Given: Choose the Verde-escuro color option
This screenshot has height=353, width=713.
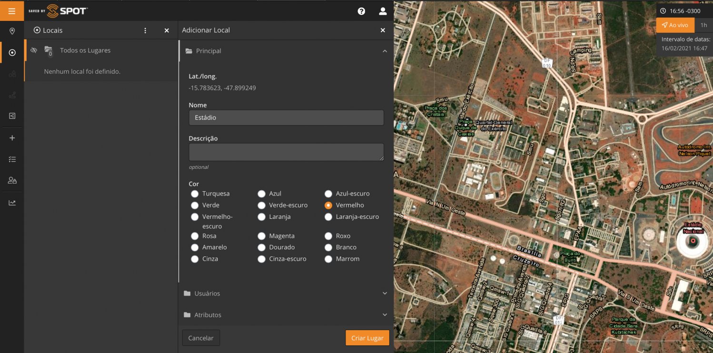Looking at the screenshot, I should (261, 206).
